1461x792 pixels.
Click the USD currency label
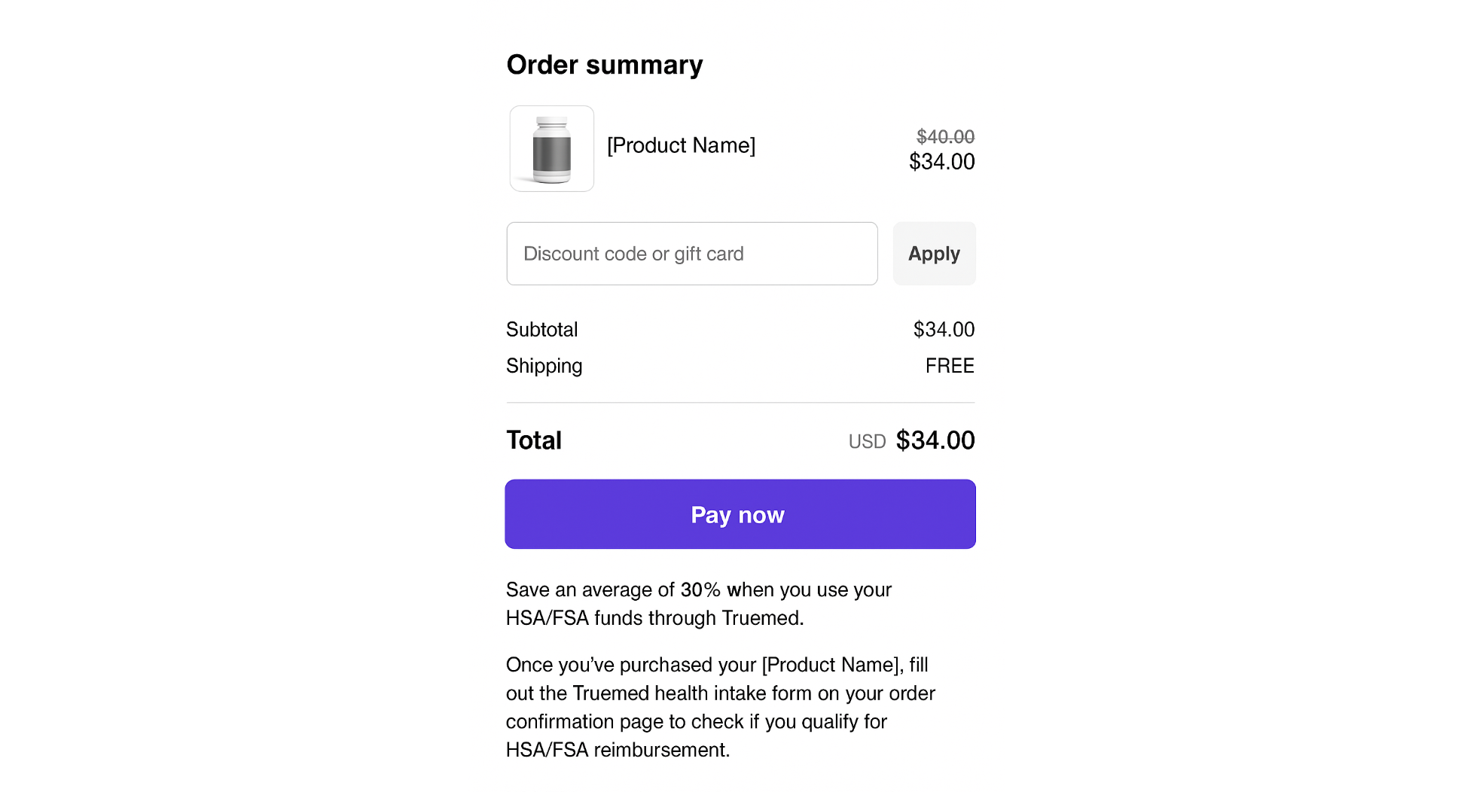pos(867,442)
